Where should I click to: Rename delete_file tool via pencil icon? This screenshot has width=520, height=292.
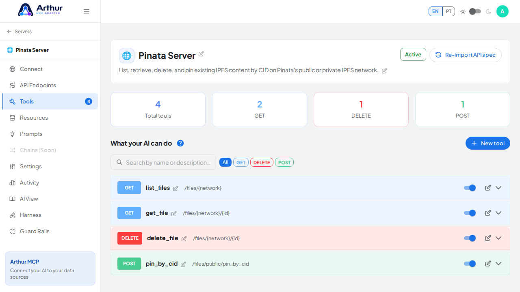click(x=184, y=238)
